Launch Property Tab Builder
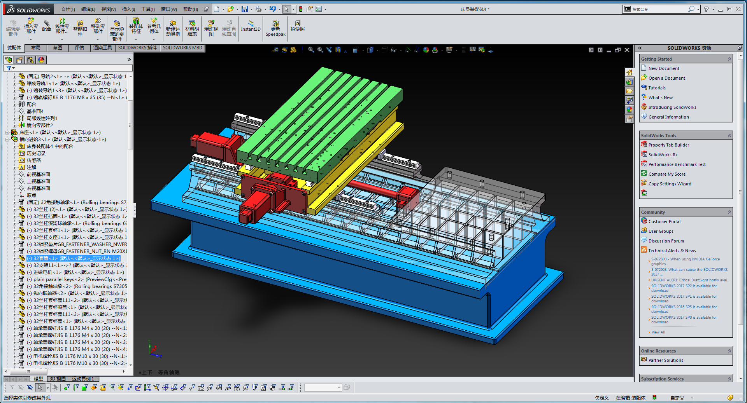747x403 pixels. [x=668, y=145]
